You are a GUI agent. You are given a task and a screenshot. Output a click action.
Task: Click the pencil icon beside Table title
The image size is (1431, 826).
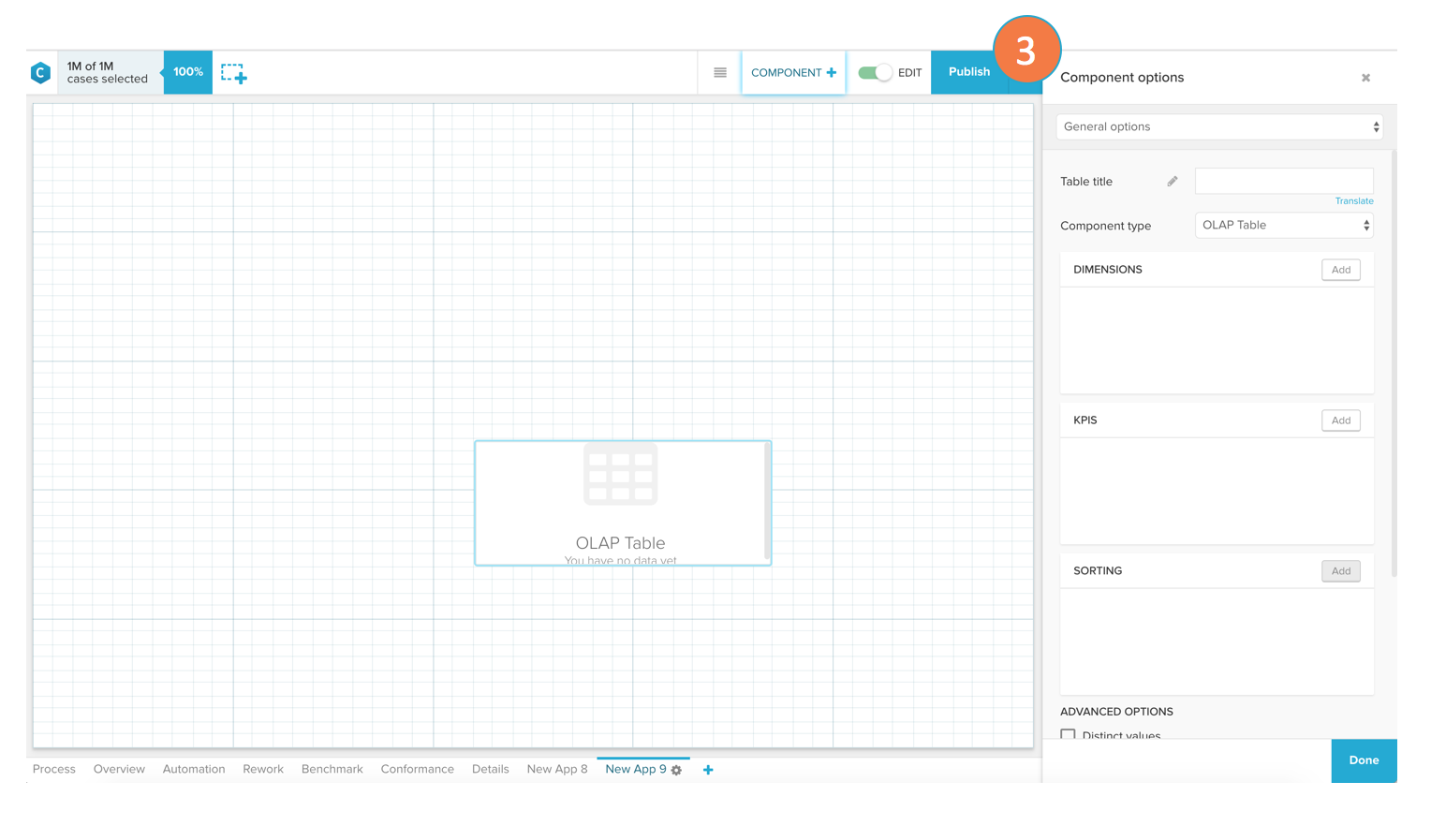[1172, 182]
